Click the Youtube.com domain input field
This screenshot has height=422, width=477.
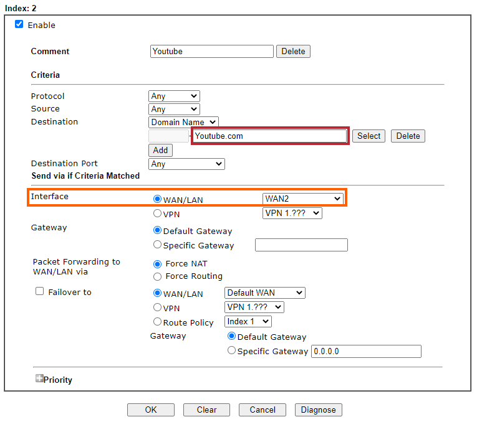(269, 136)
